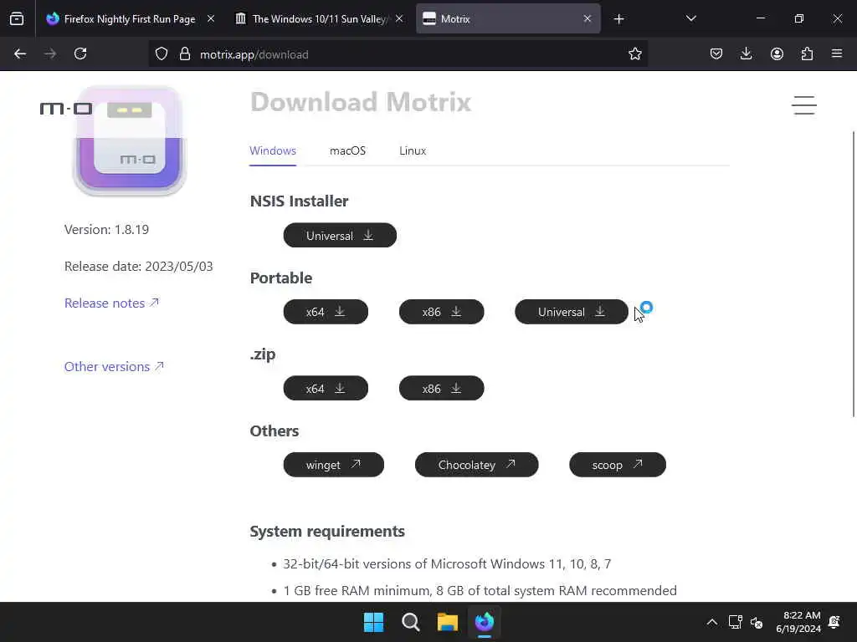Click the System requirements heading

point(327,531)
